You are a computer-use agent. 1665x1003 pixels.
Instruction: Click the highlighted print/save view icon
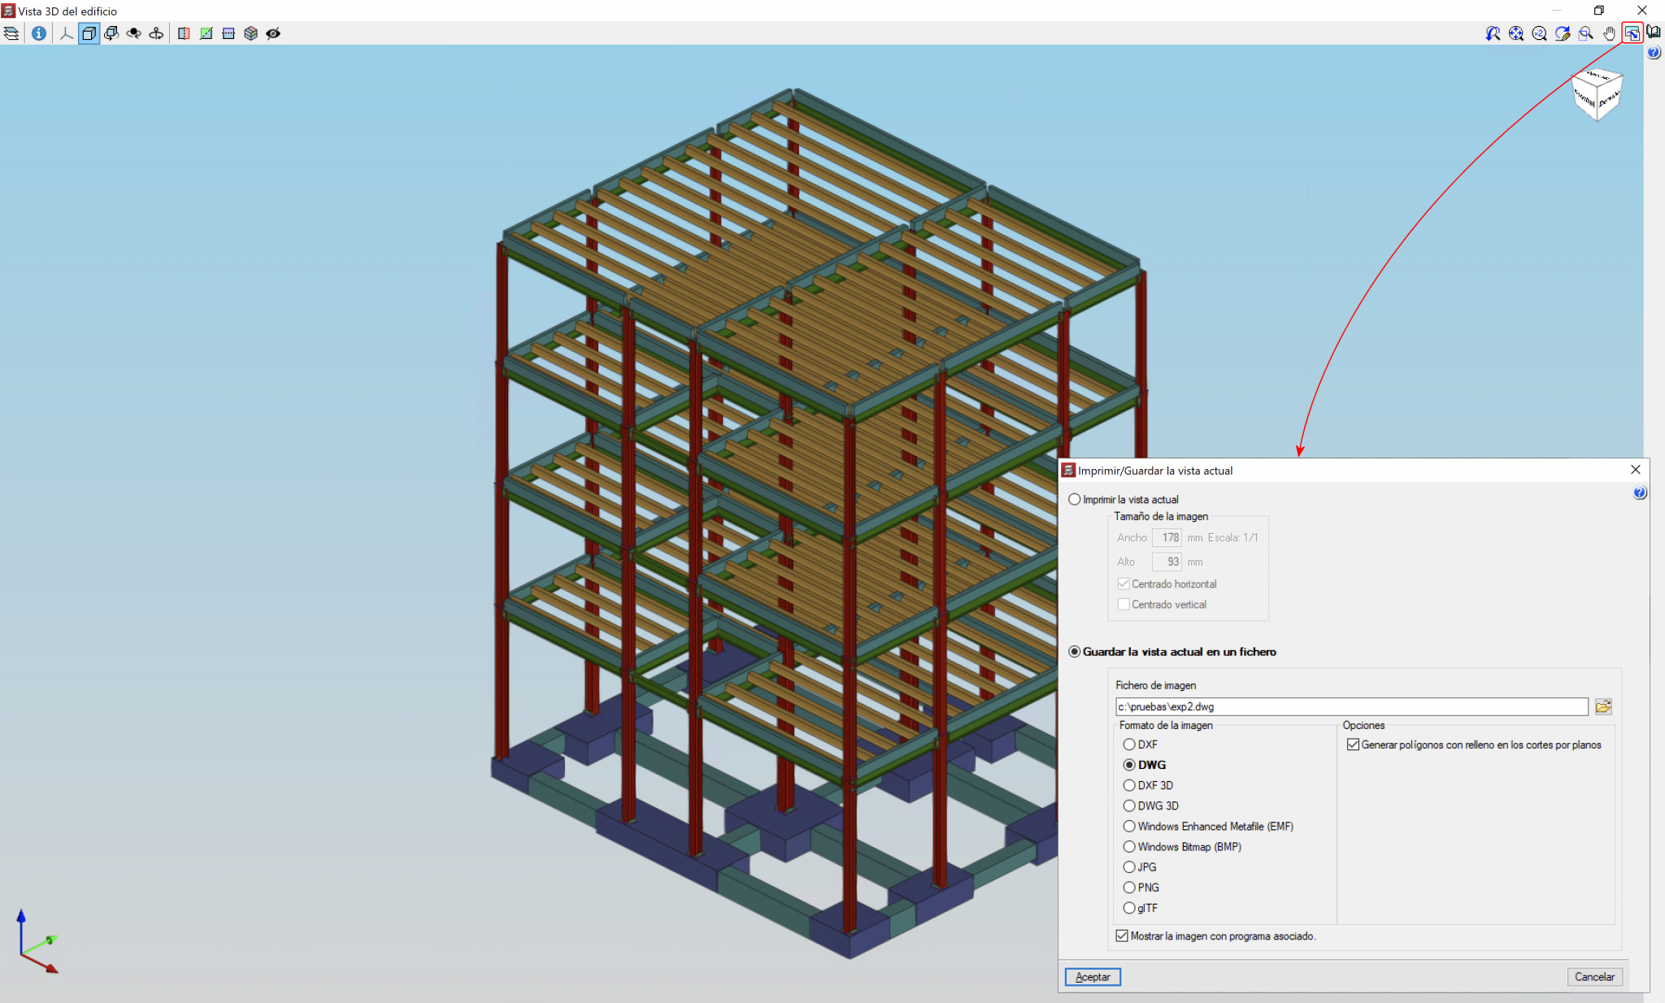(1634, 33)
